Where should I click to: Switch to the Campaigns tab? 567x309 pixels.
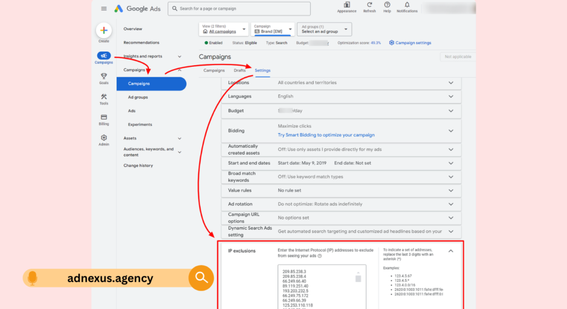click(214, 70)
